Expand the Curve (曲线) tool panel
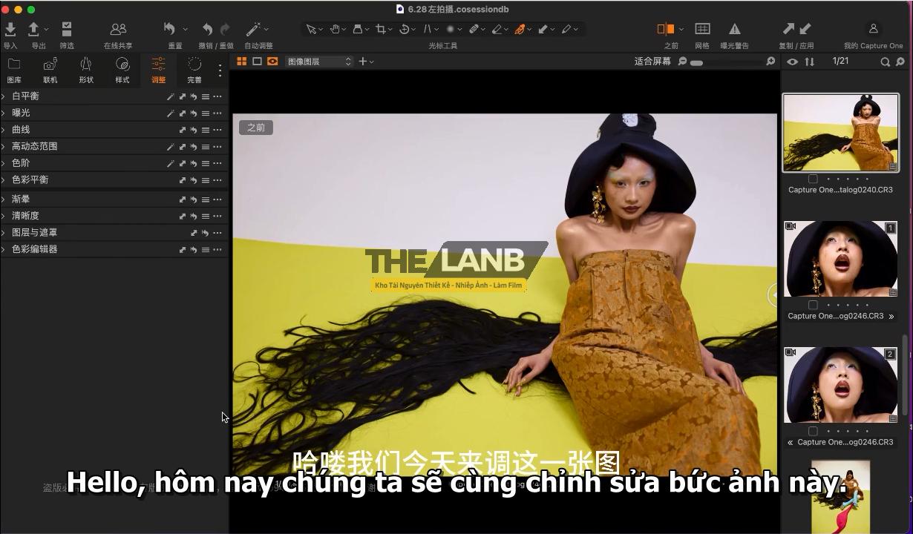 tap(4, 130)
